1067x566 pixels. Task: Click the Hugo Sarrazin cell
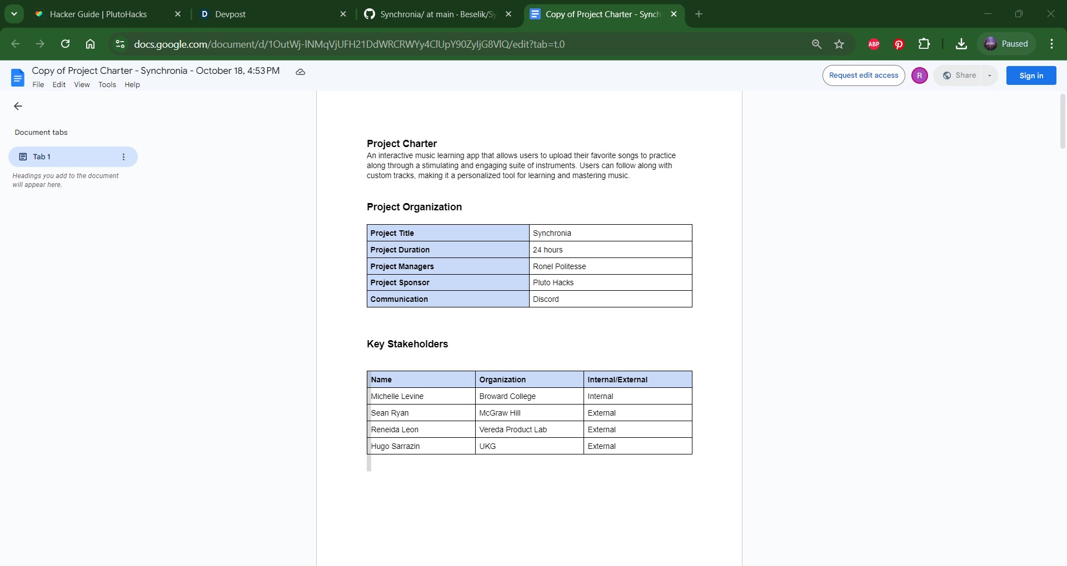click(421, 446)
